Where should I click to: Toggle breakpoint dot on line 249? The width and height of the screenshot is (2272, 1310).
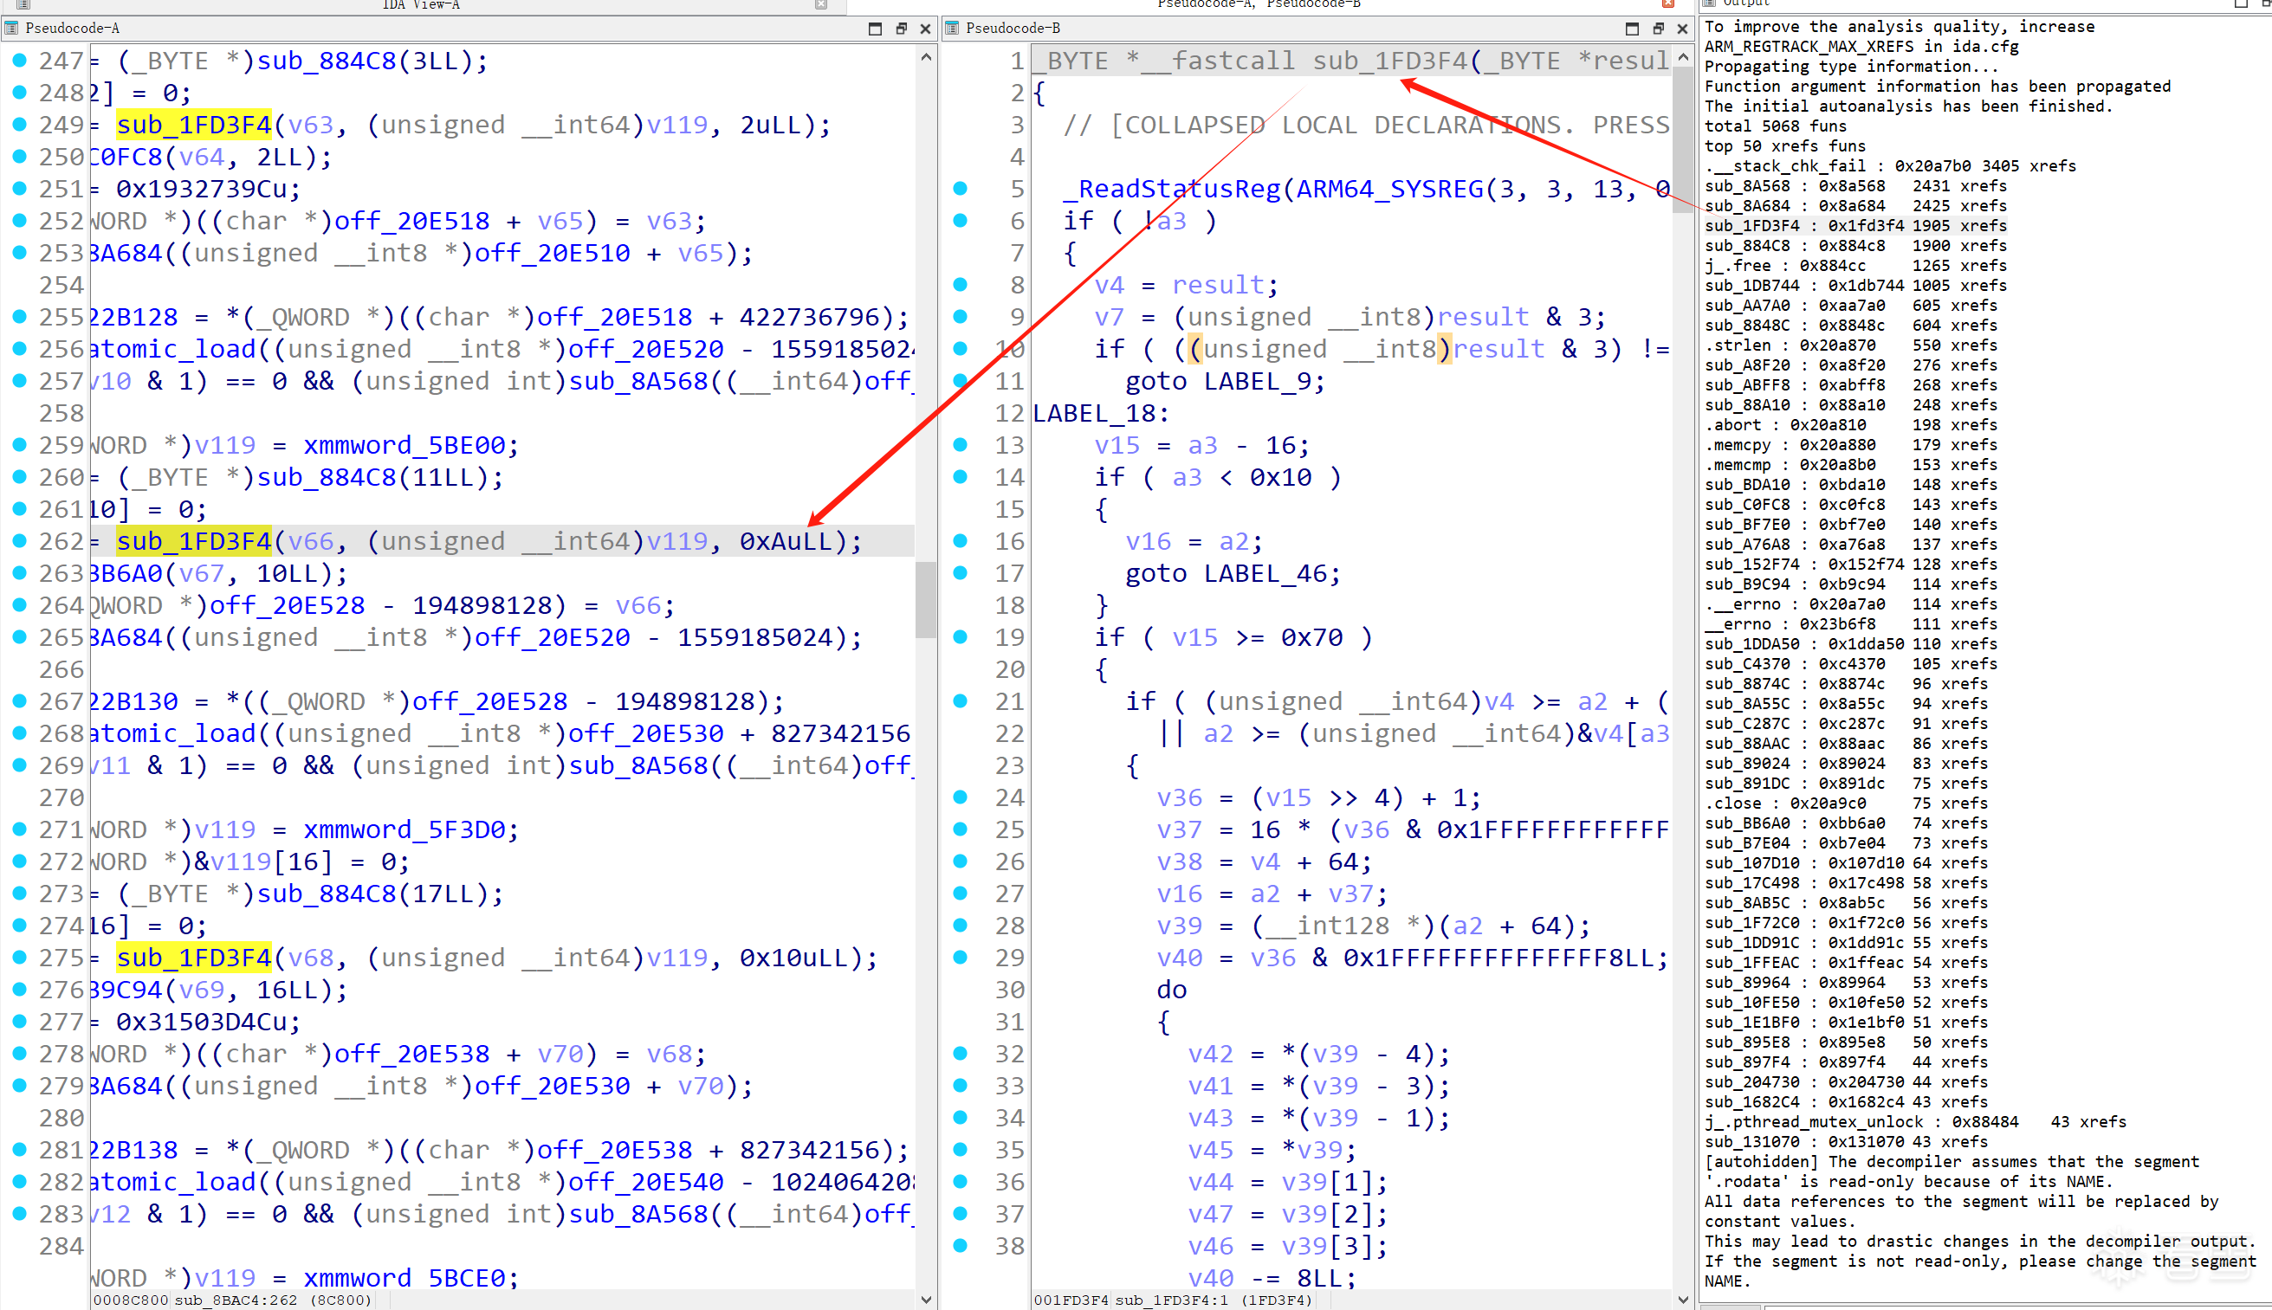click(x=19, y=124)
